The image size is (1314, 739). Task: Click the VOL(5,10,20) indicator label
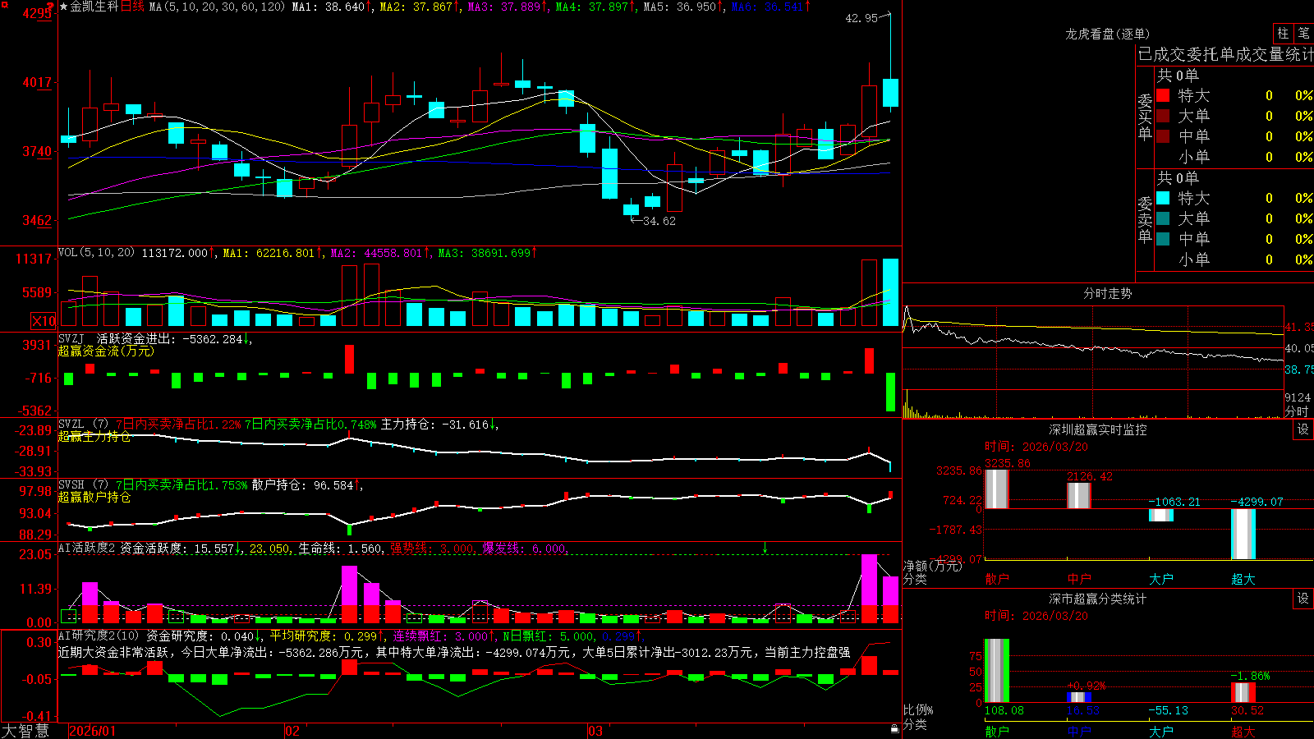(96, 253)
